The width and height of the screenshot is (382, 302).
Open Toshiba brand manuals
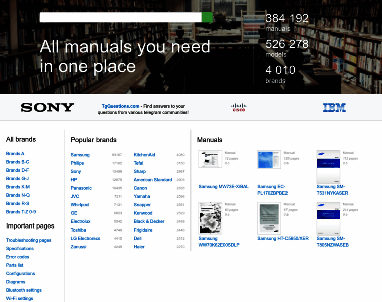78,230
